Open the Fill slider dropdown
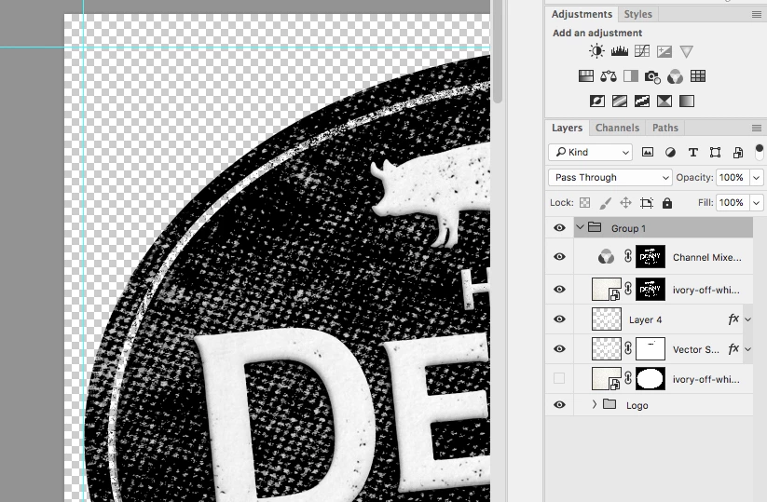Screen dimensions: 767x502 click(x=757, y=202)
